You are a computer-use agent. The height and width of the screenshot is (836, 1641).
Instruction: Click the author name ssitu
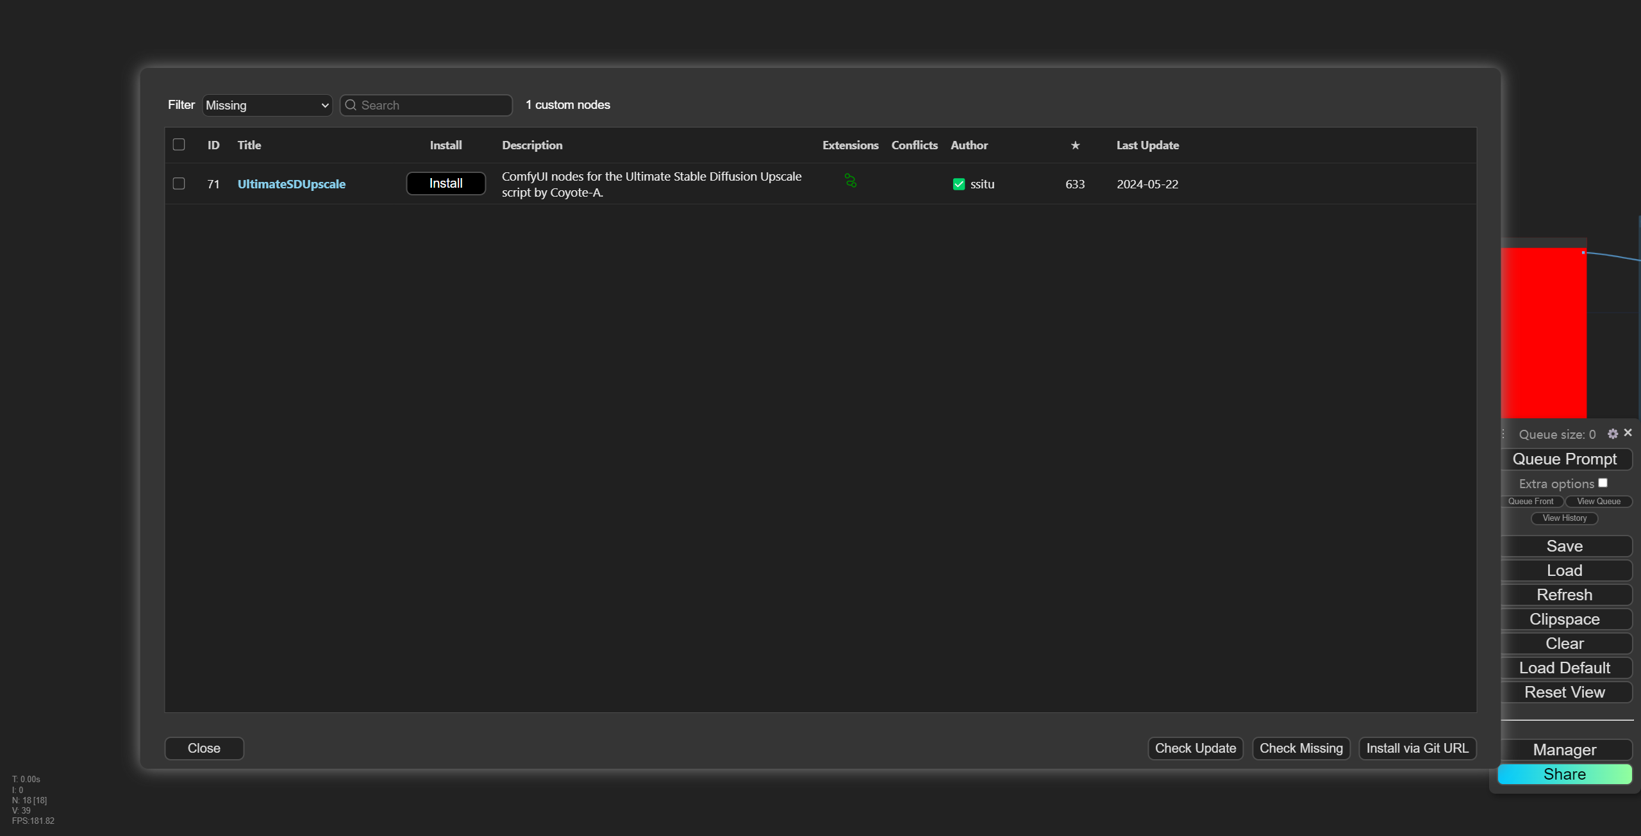[982, 184]
